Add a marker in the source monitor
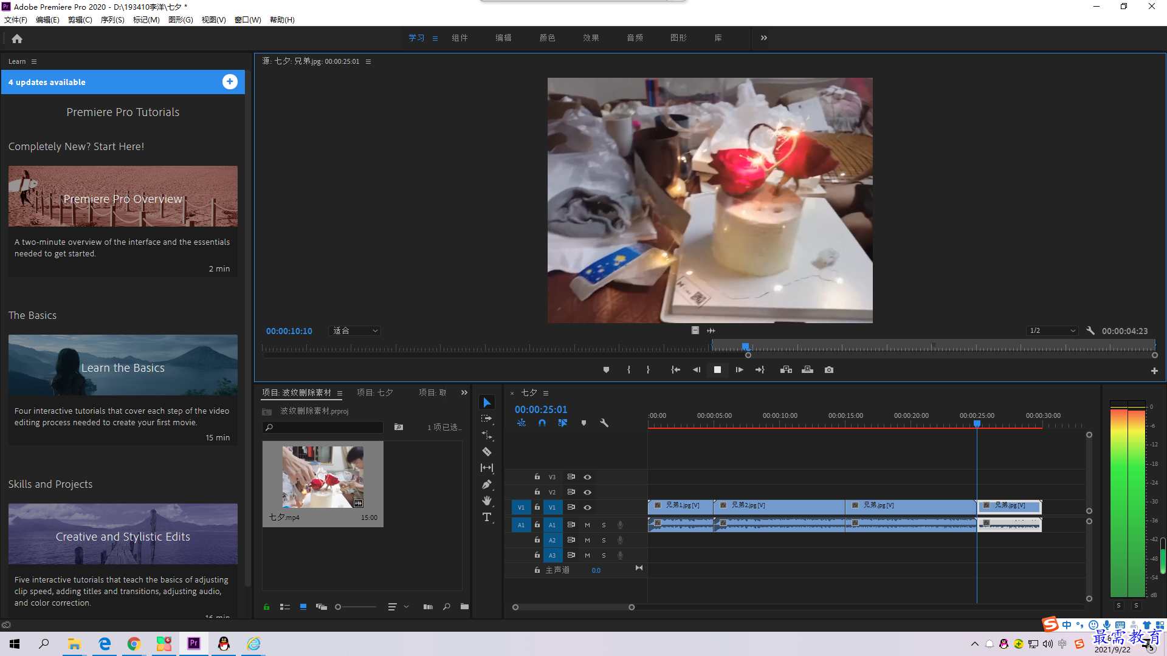The width and height of the screenshot is (1167, 656). point(606,370)
